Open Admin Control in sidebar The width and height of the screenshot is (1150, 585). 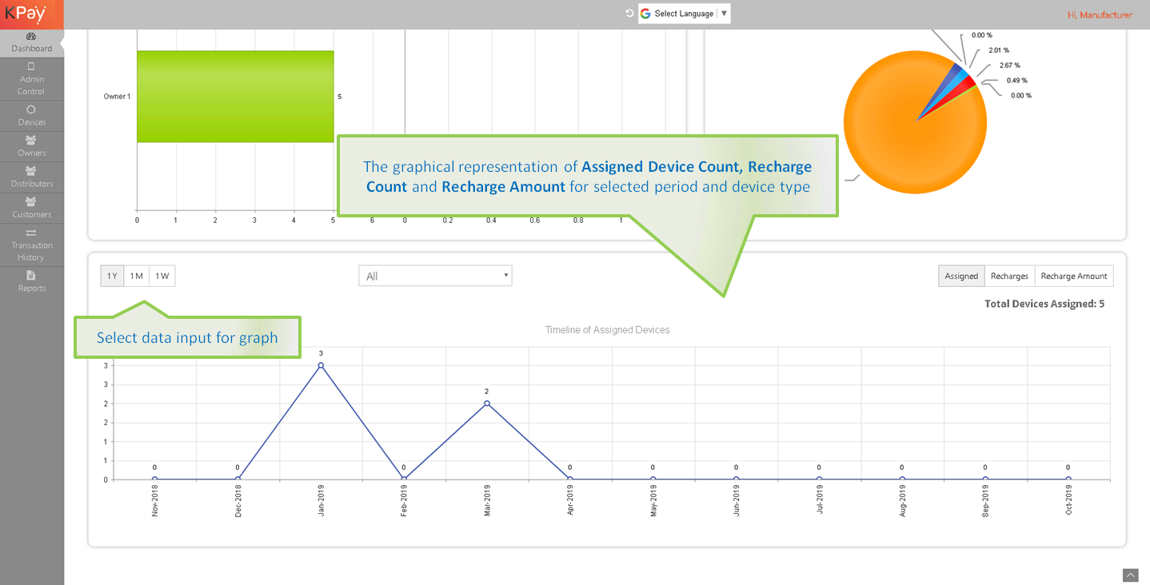(x=31, y=67)
